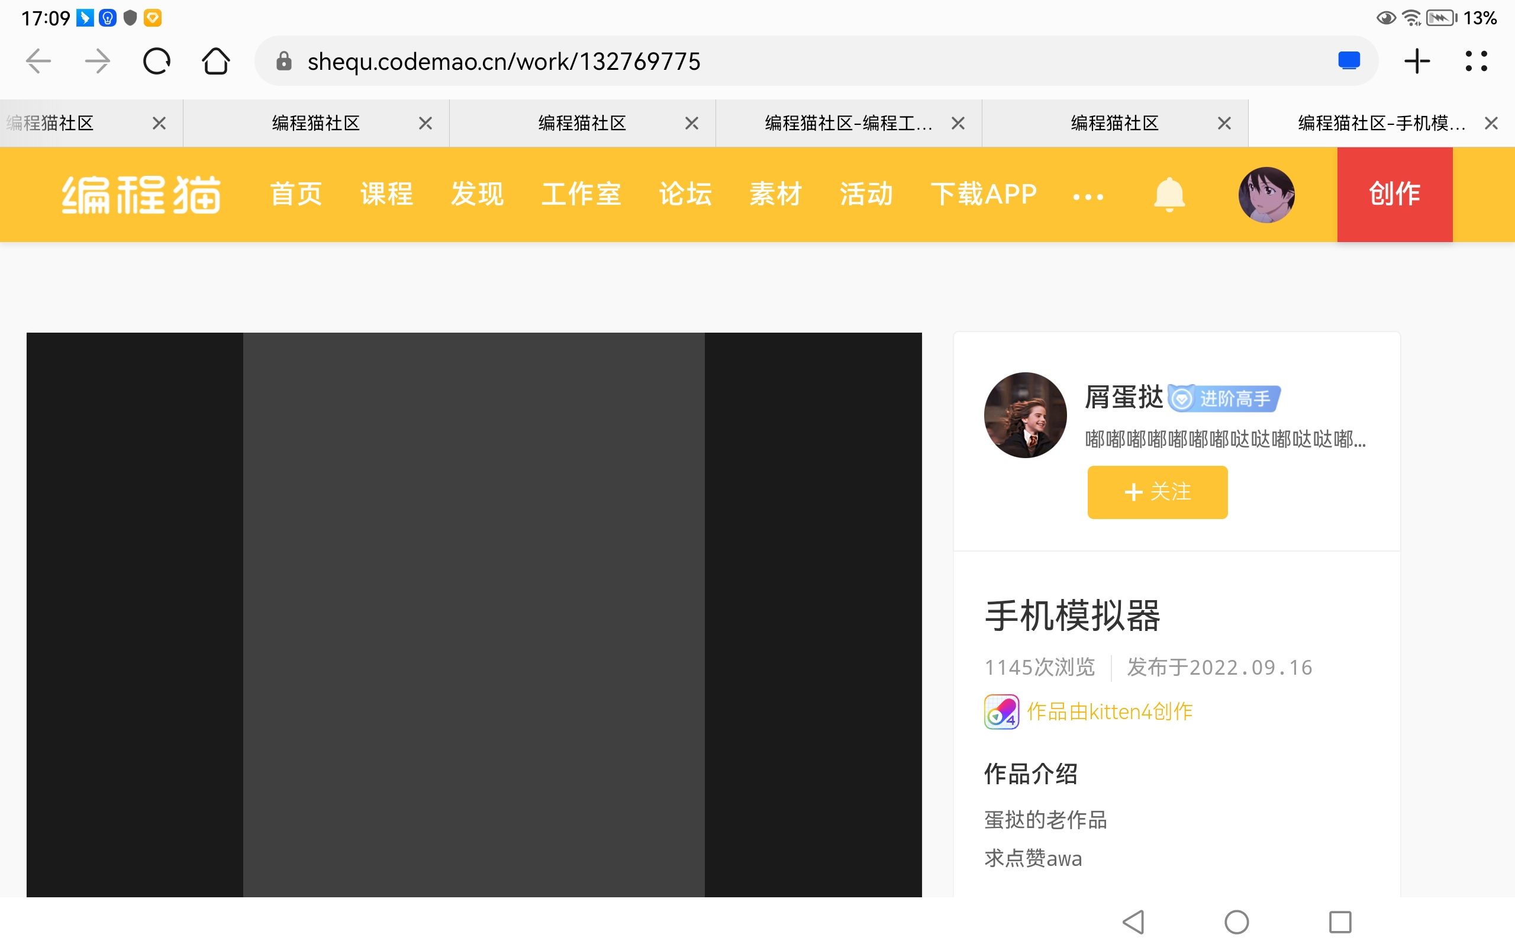Expand the three-dots more menu in header
1515x947 pixels.
(1088, 197)
